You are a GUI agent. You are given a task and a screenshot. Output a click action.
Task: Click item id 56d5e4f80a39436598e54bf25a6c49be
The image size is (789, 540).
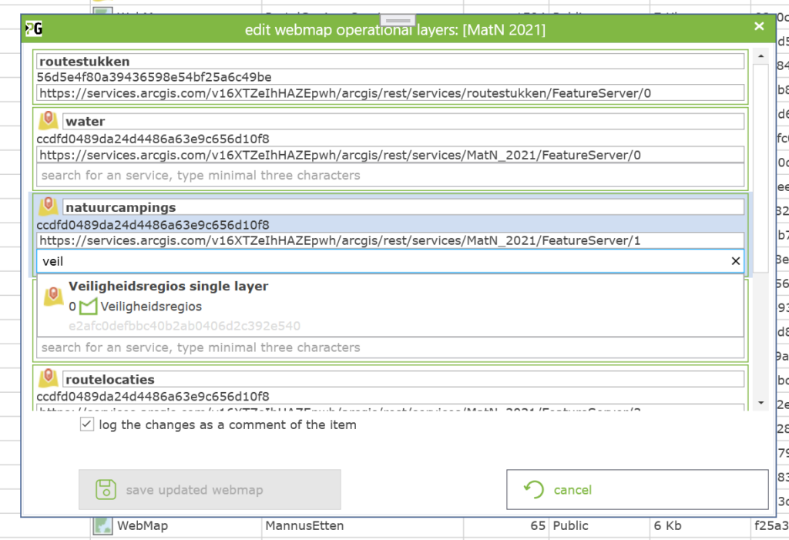pos(154,78)
